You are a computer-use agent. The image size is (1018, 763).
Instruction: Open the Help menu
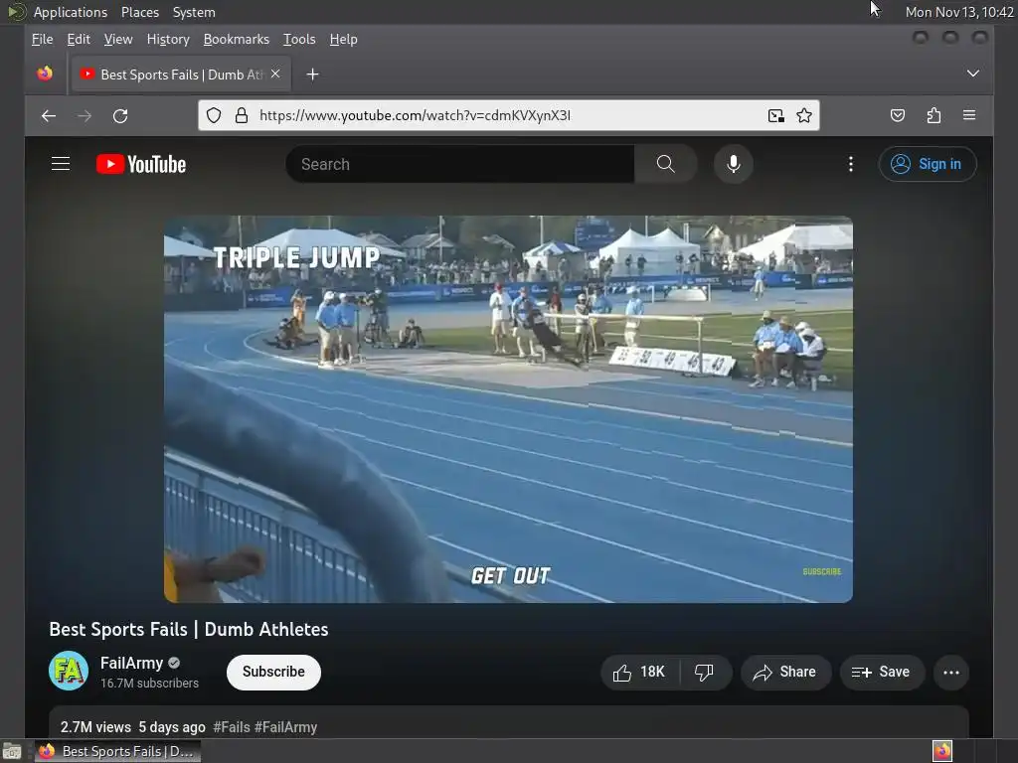tap(343, 40)
